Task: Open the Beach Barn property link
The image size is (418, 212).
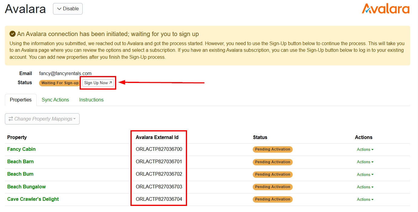Action: click(21, 162)
